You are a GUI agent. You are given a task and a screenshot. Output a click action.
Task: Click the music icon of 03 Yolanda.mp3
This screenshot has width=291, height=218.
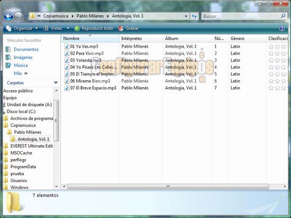(x=67, y=60)
